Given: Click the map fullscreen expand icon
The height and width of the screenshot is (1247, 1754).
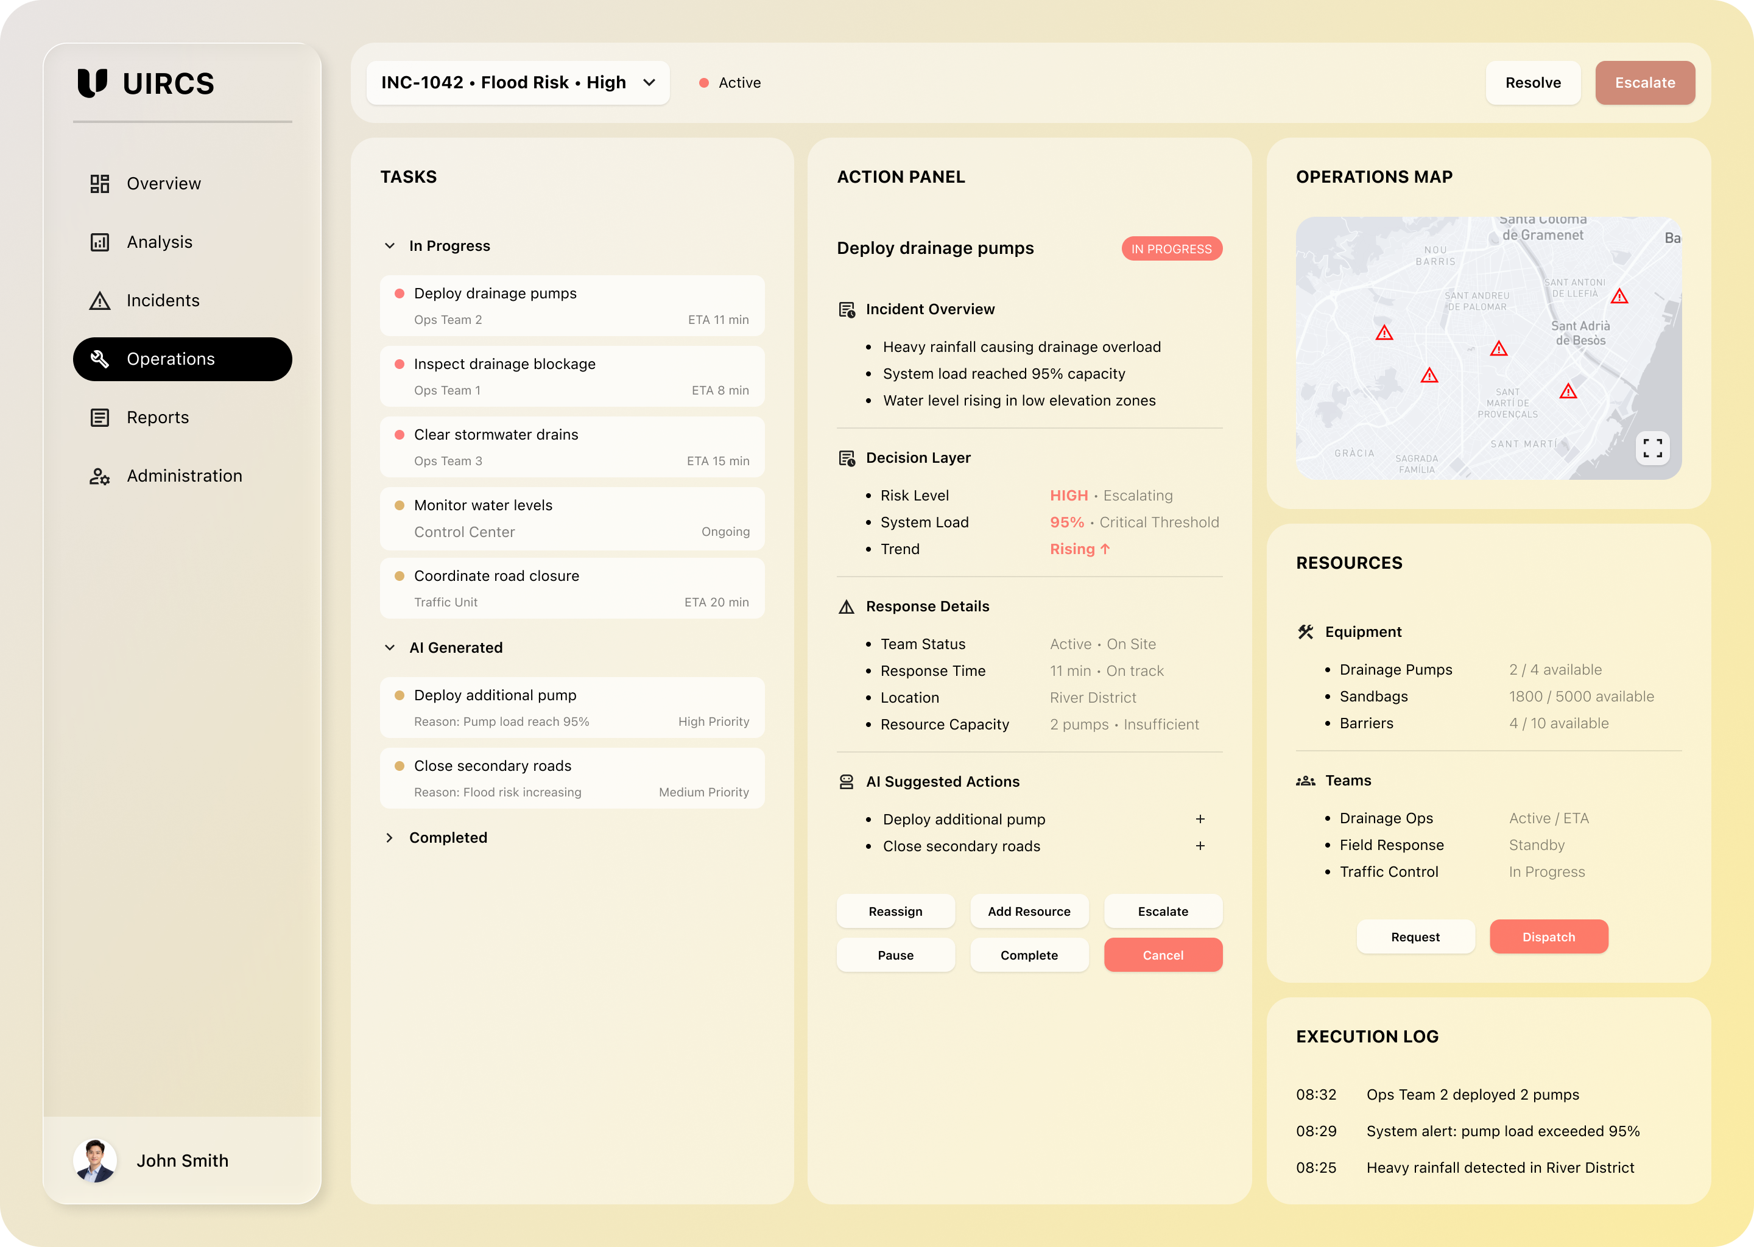Looking at the screenshot, I should (x=1652, y=448).
